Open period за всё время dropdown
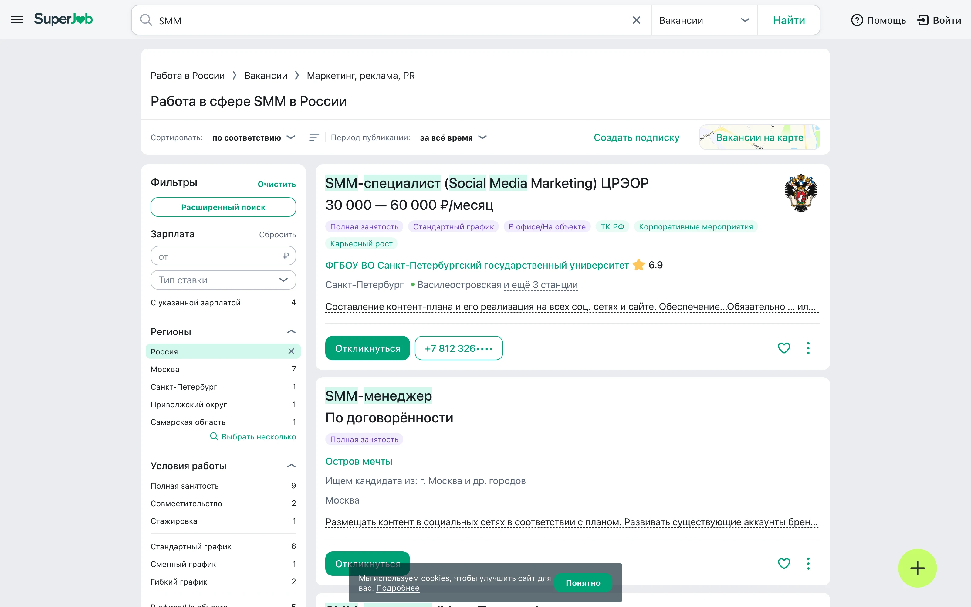The image size is (971, 607). pyautogui.click(x=453, y=137)
